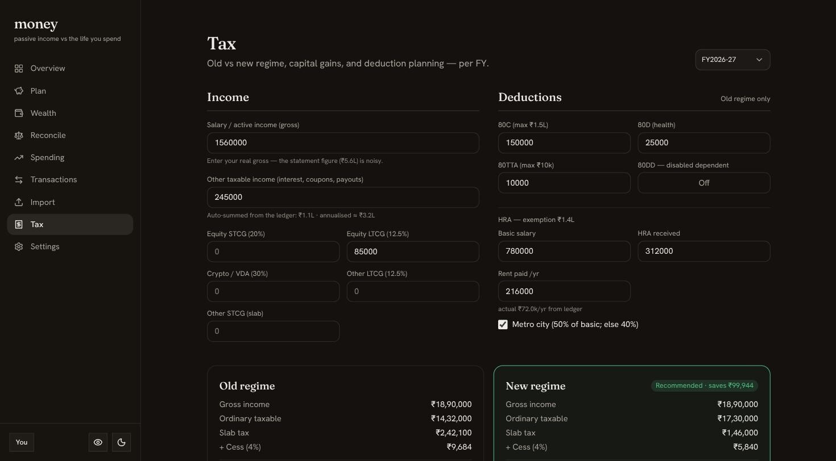Open Wealth page
The height and width of the screenshot is (461, 836).
coord(70,113)
